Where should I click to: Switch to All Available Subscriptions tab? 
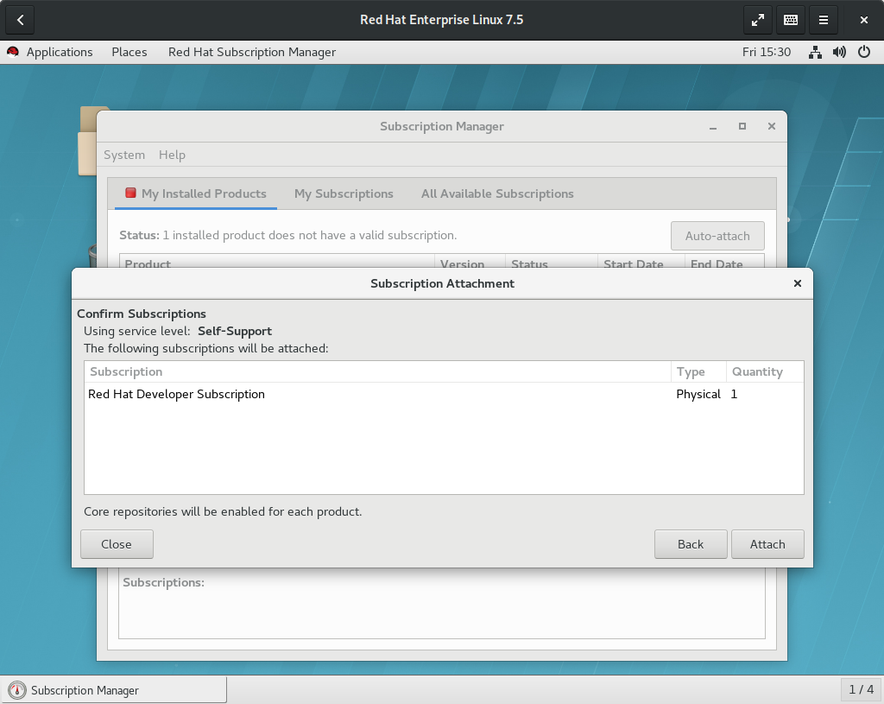pyautogui.click(x=497, y=193)
